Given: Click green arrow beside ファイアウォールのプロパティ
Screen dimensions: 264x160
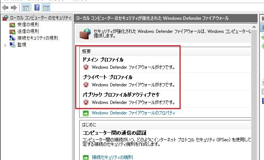Looking at the screenshot, I should click(86, 113).
